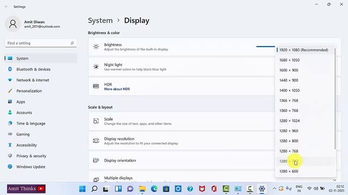Open Widgets from taskbar
This screenshot has width=348, height=195.
pos(118,189)
